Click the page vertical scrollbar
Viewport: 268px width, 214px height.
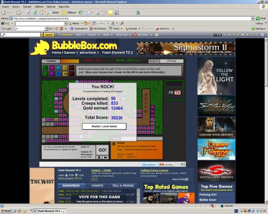[x=266, y=120]
